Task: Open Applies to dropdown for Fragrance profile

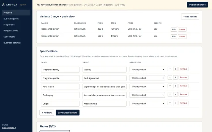Action: click(x=147, y=78)
